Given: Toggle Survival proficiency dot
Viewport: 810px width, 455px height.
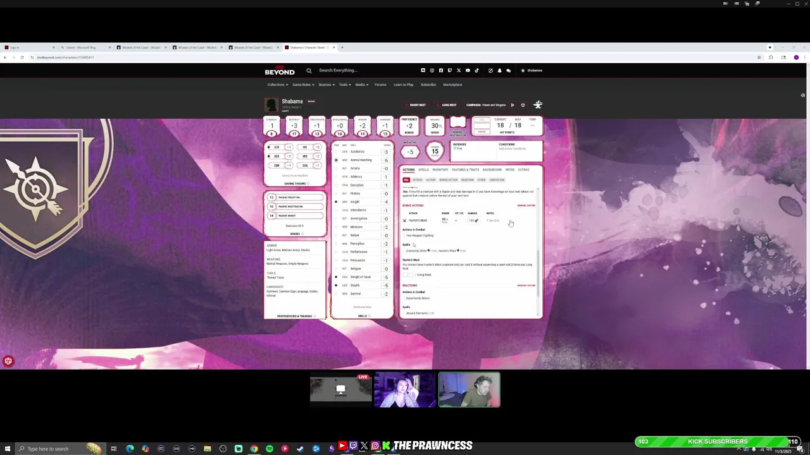Looking at the screenshot, I should pos(336,294).
